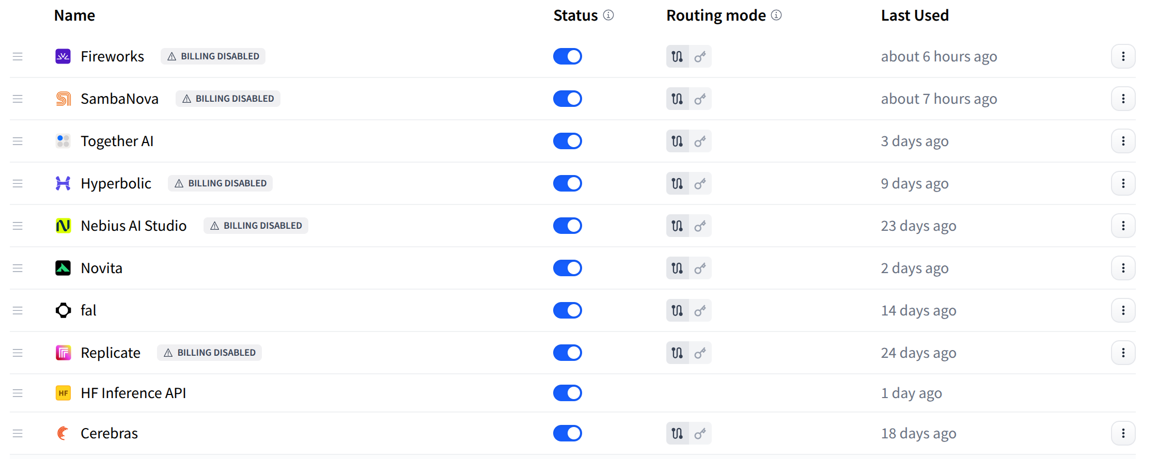Select the Fireworks provider logo icon

[62, 56]
